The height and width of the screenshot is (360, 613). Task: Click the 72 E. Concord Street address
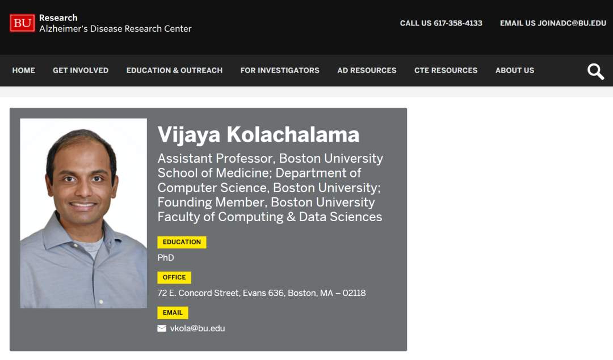coord(261,293)
